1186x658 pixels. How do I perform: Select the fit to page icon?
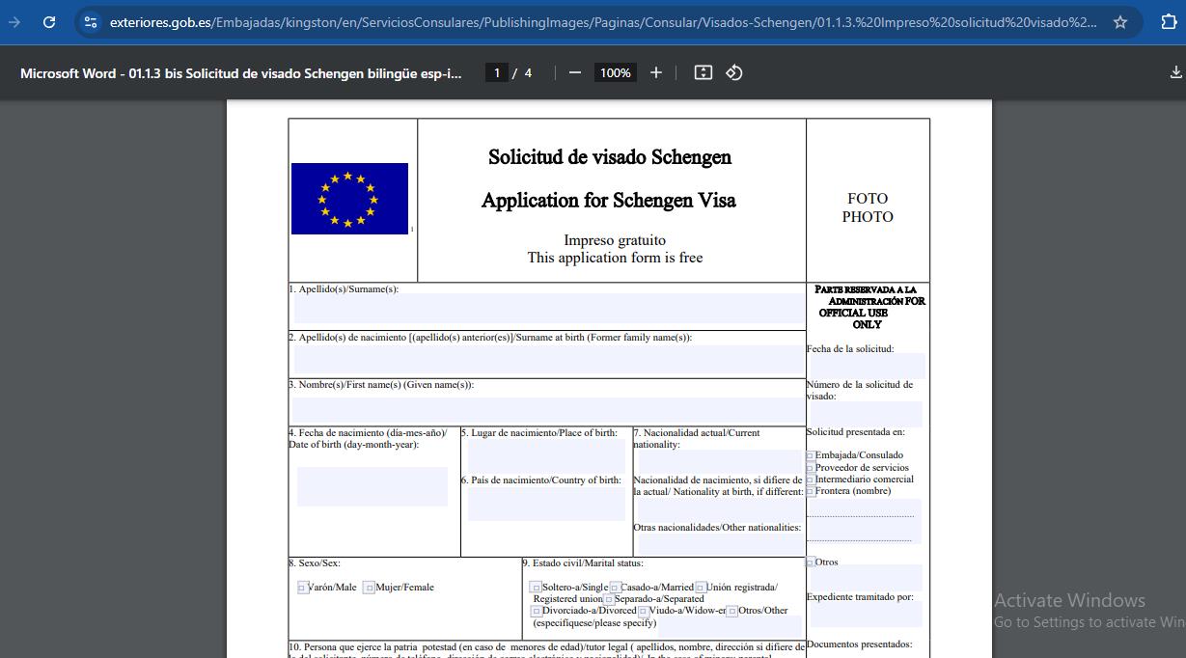tap(703, 72)
